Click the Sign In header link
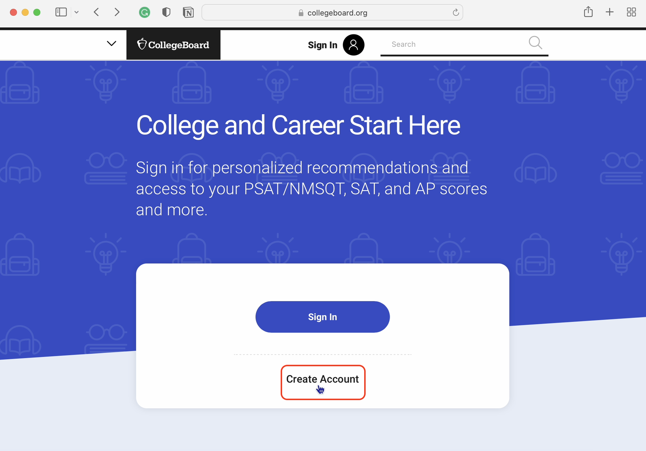Viewport: 646px width, 451px height. pyautogui.click(x=322, y=45)
